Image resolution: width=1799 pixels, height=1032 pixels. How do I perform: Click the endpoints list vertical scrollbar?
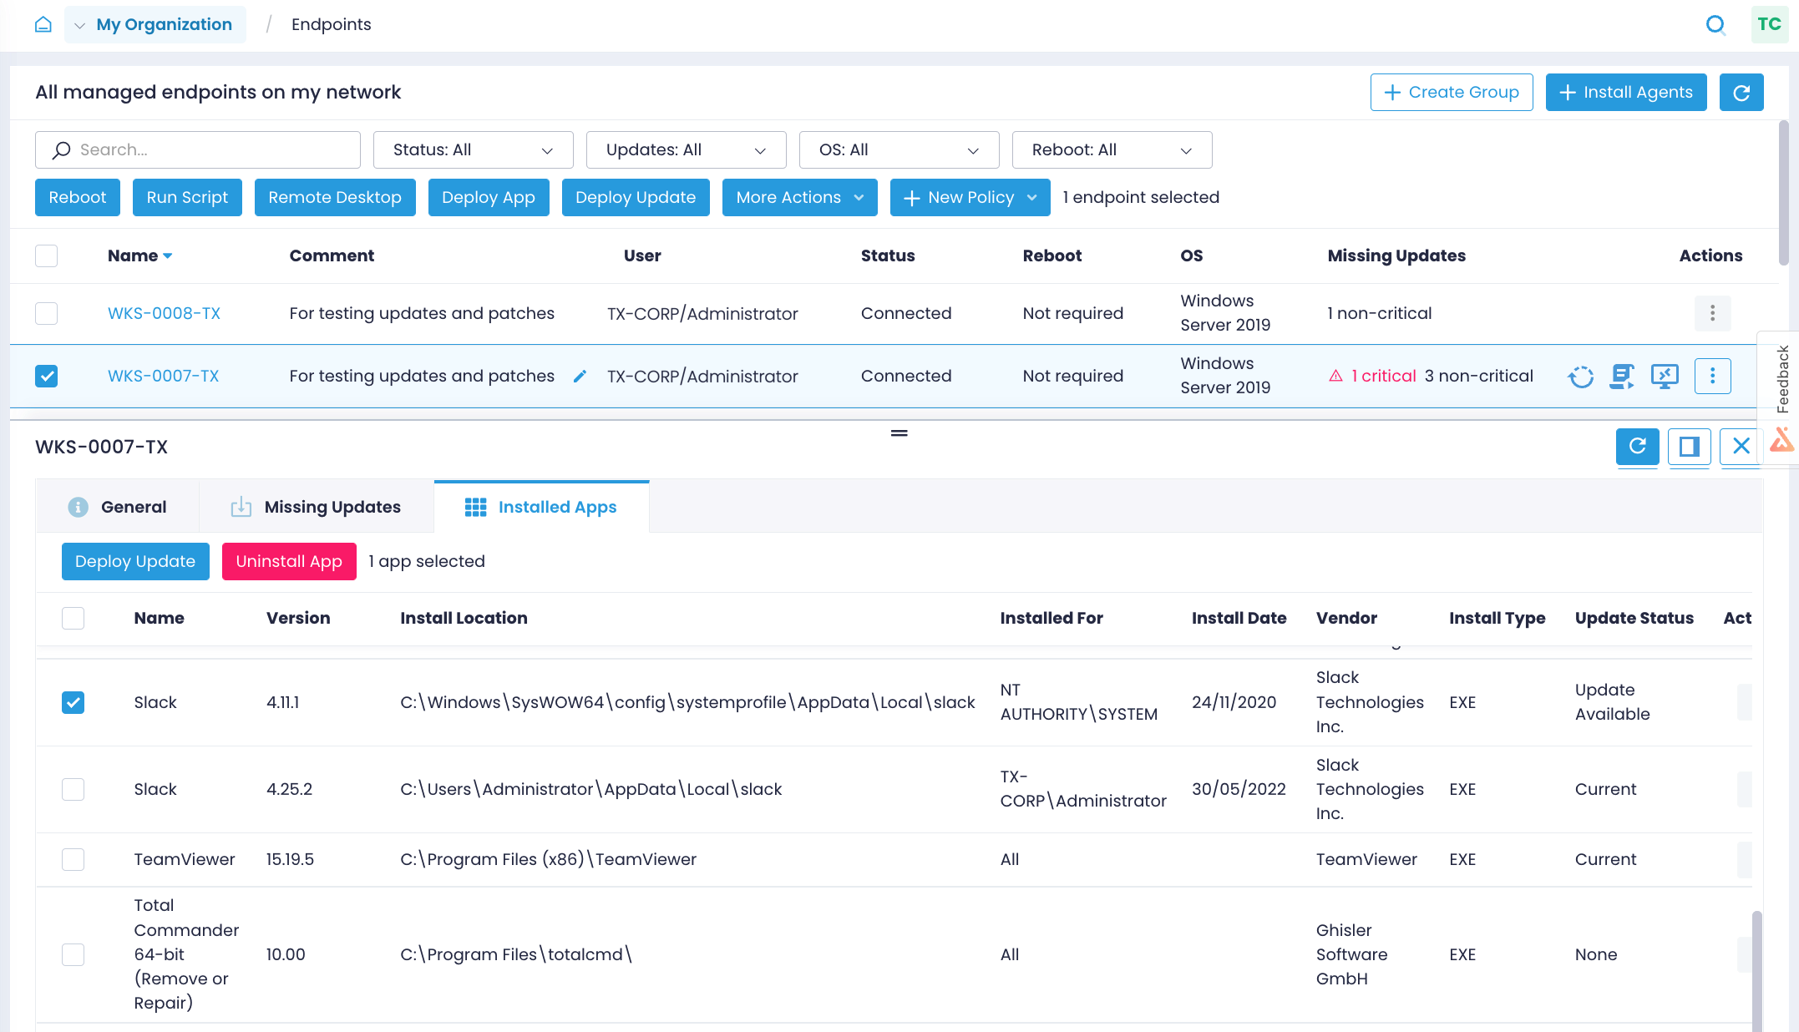(x=1783, y=193)
